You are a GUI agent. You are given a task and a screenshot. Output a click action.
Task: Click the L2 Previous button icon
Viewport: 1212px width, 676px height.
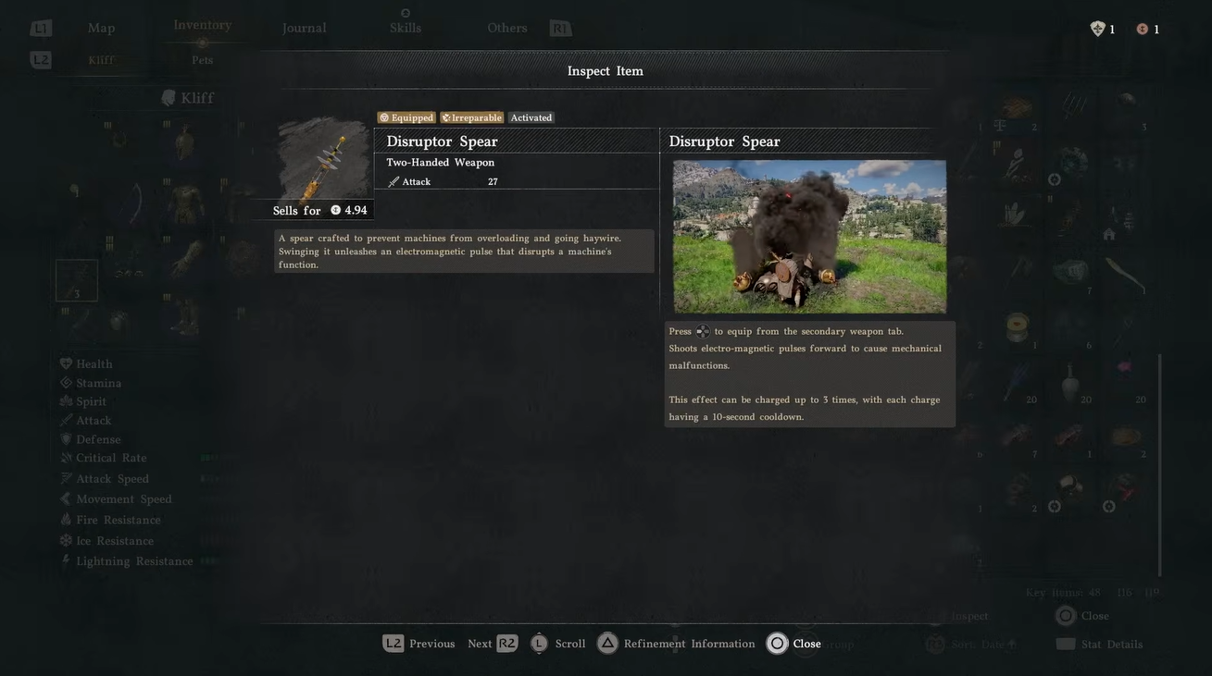[394, 644]
